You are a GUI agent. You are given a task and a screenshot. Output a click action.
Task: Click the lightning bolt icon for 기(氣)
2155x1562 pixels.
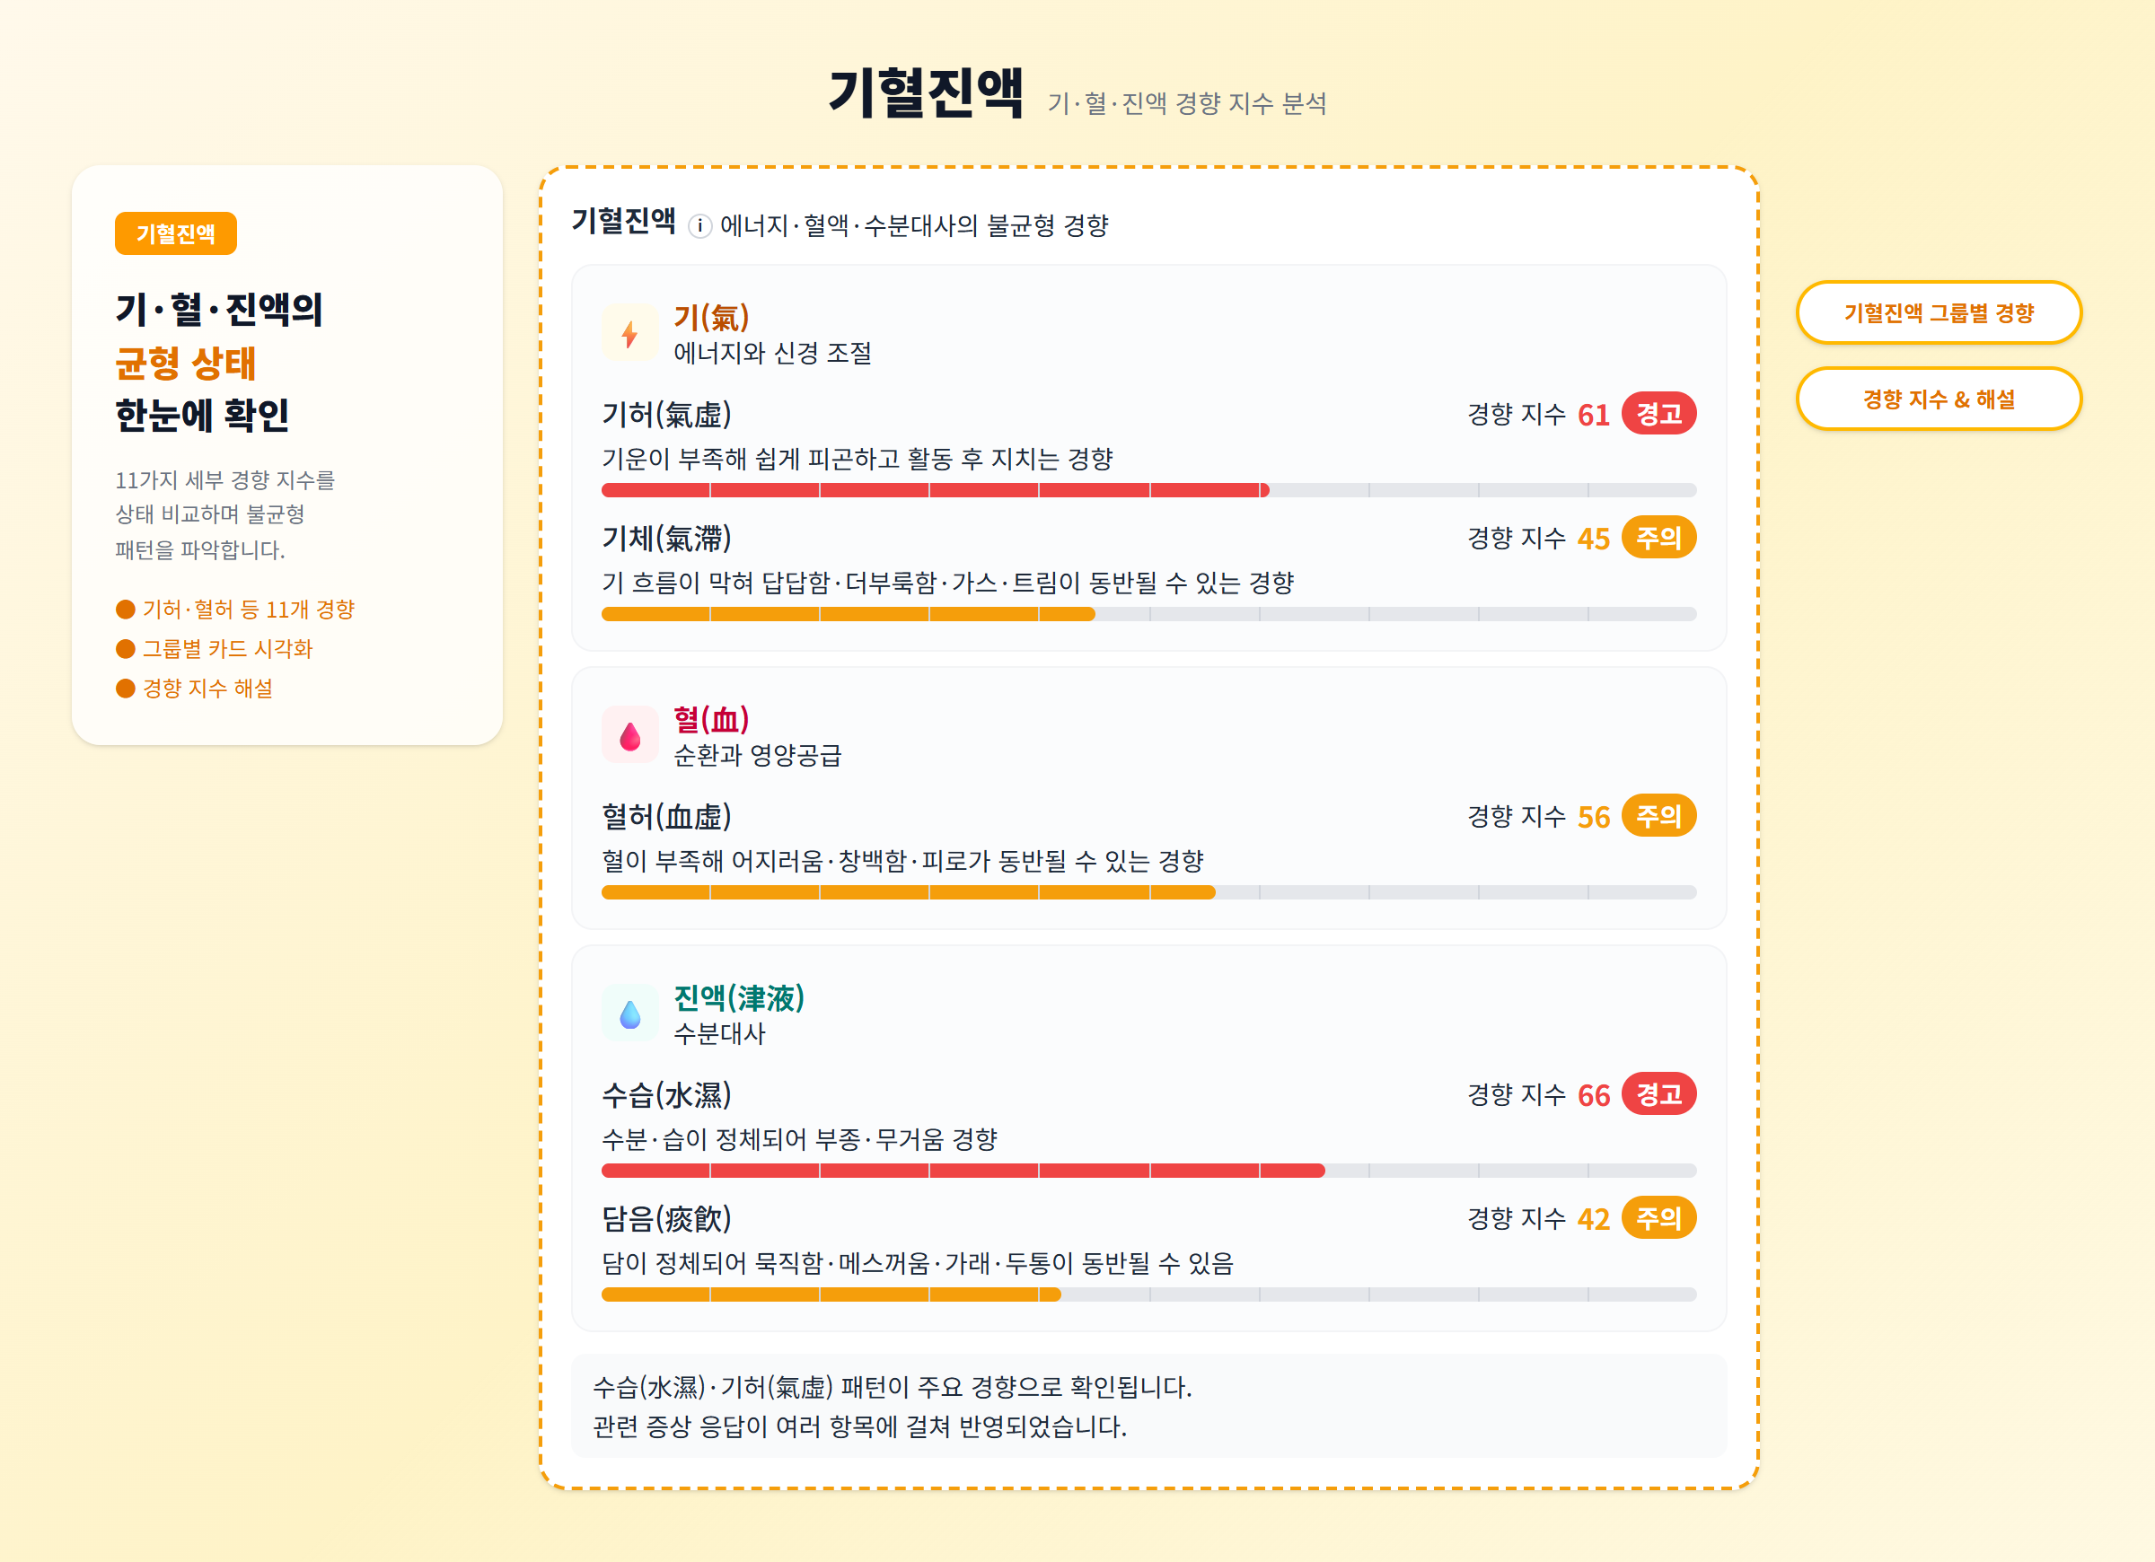coord(630,331)
